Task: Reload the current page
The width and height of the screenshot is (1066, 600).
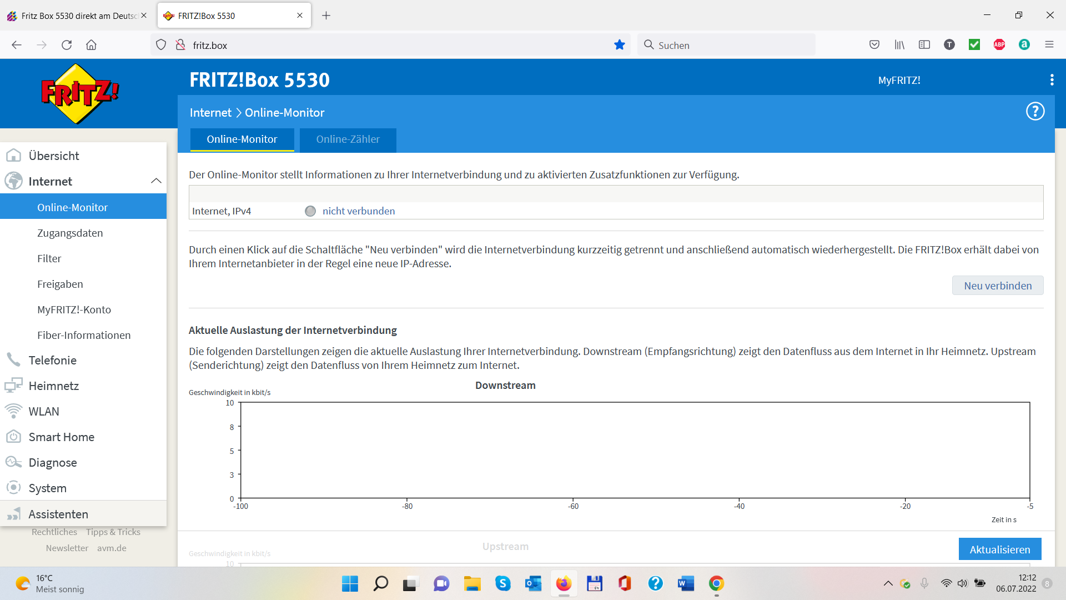Action: tap(67, 45)
